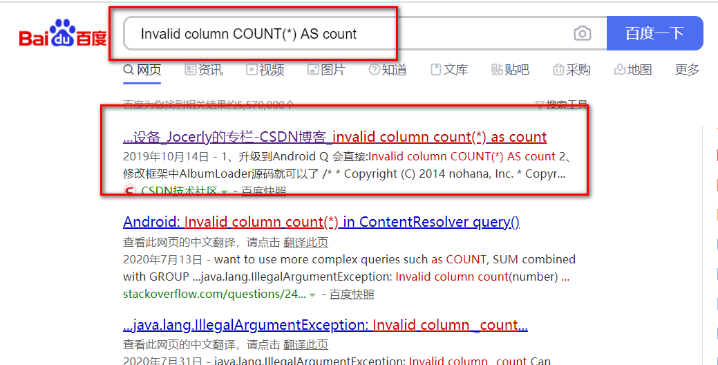Switch to the 资讯 tab
The height and width of the screenshot is (365, 718).
pos(204,70)
